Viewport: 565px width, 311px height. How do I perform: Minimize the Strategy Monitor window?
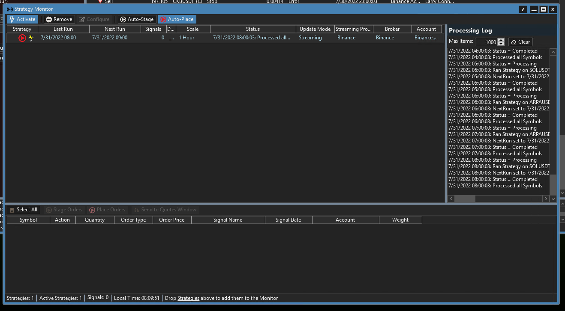pyautogui.click(x=534, y=9)
